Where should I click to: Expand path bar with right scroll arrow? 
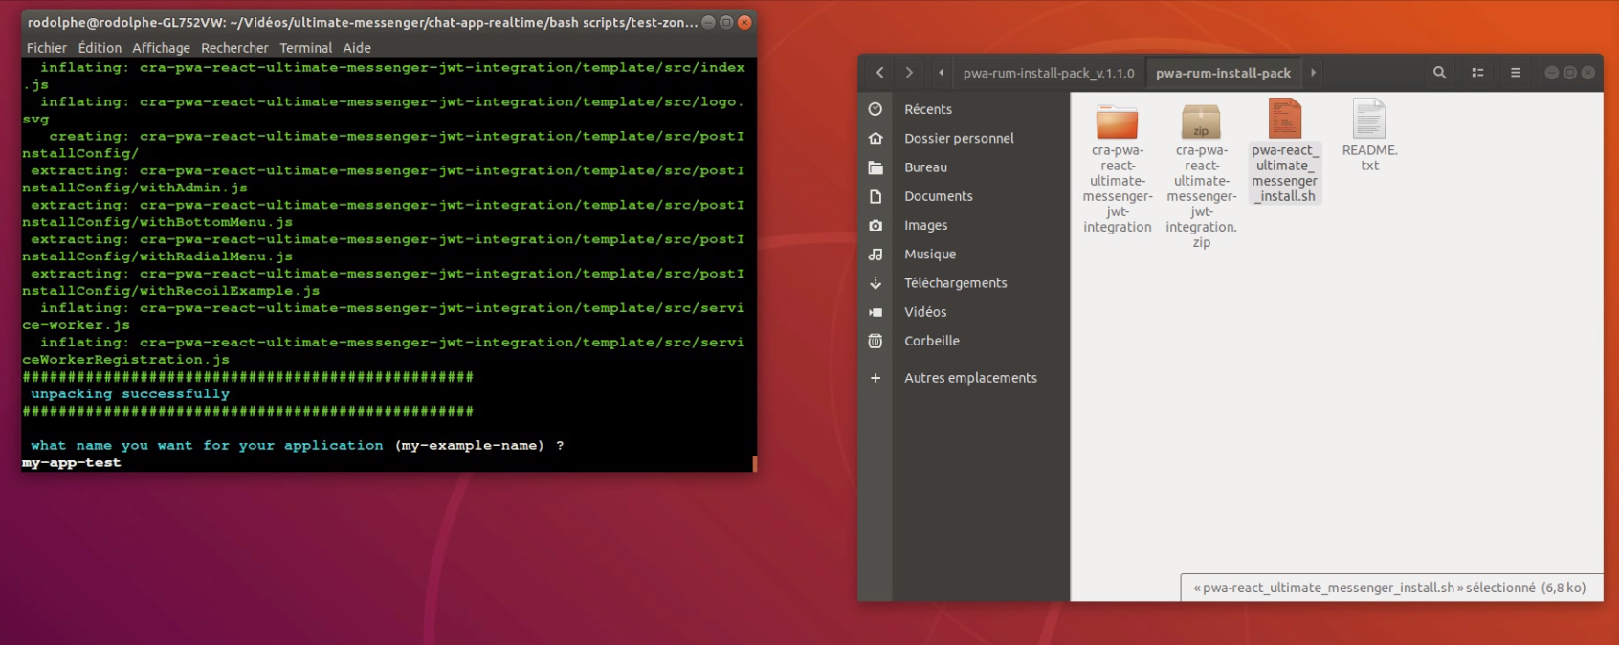point(1313,73)
